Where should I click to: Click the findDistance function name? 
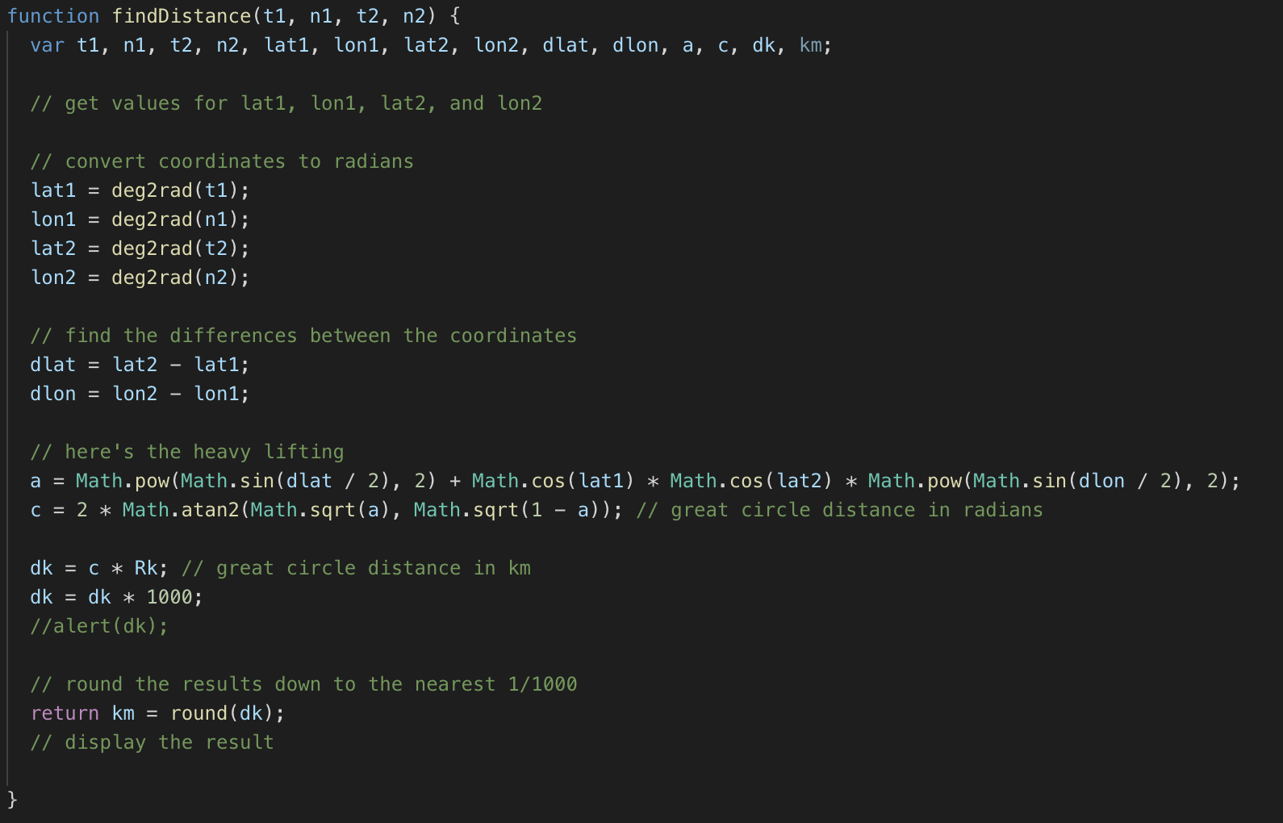coord(181,16)
